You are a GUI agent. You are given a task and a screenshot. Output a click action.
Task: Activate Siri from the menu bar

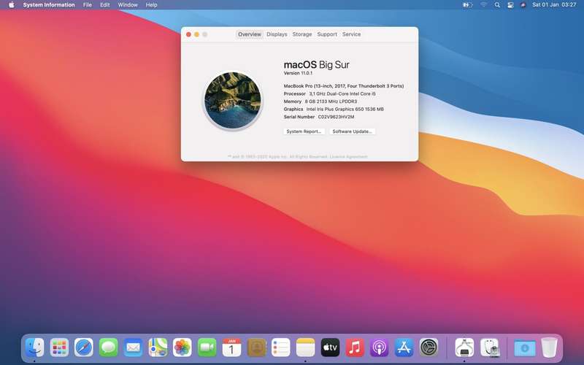[523, 5]
